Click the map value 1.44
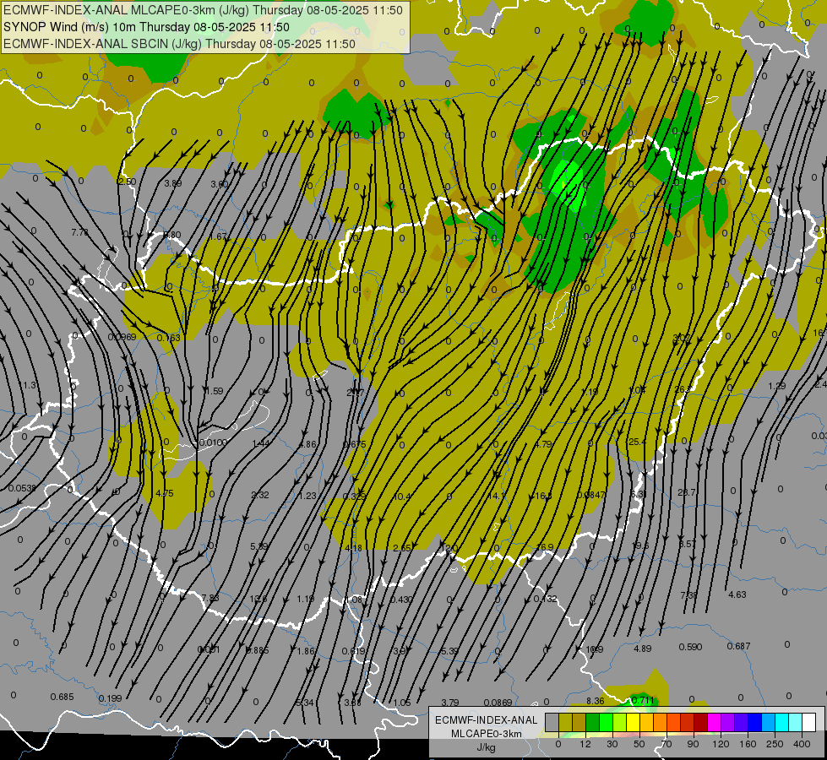The image size is (827, 760). pos(261,443)
